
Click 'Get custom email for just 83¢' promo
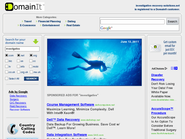click(170, 48)
